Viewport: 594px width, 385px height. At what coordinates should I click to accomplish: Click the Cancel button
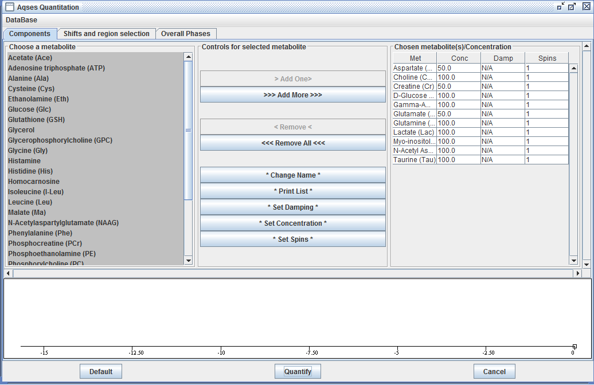494,371
